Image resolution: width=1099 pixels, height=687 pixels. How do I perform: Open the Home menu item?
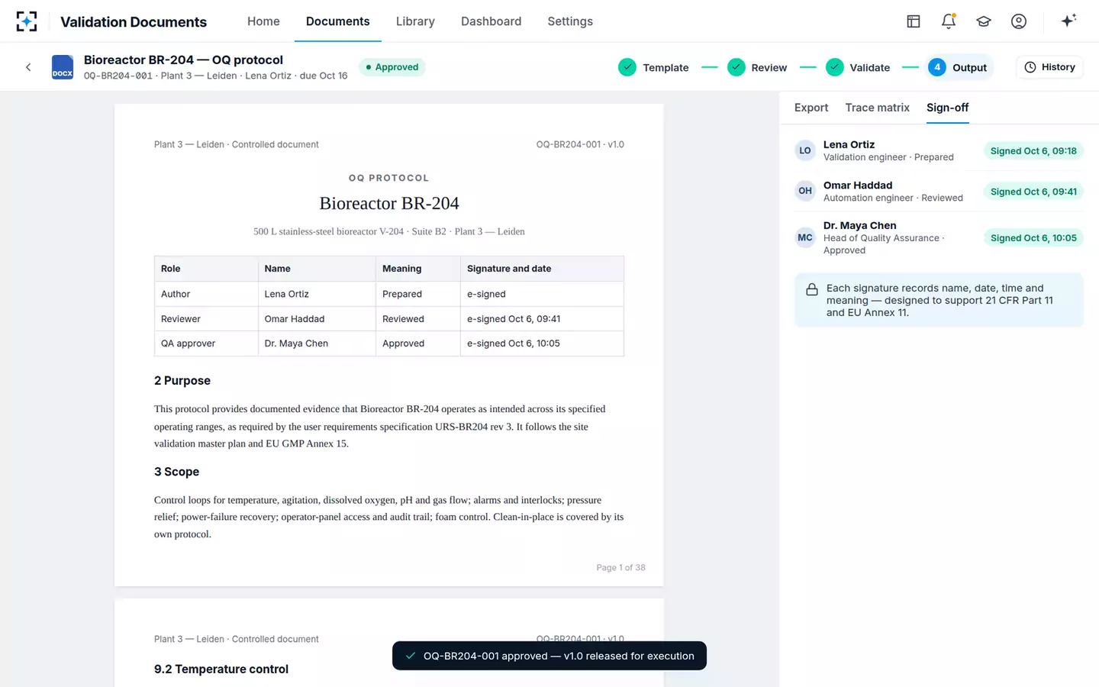point(263,21)
